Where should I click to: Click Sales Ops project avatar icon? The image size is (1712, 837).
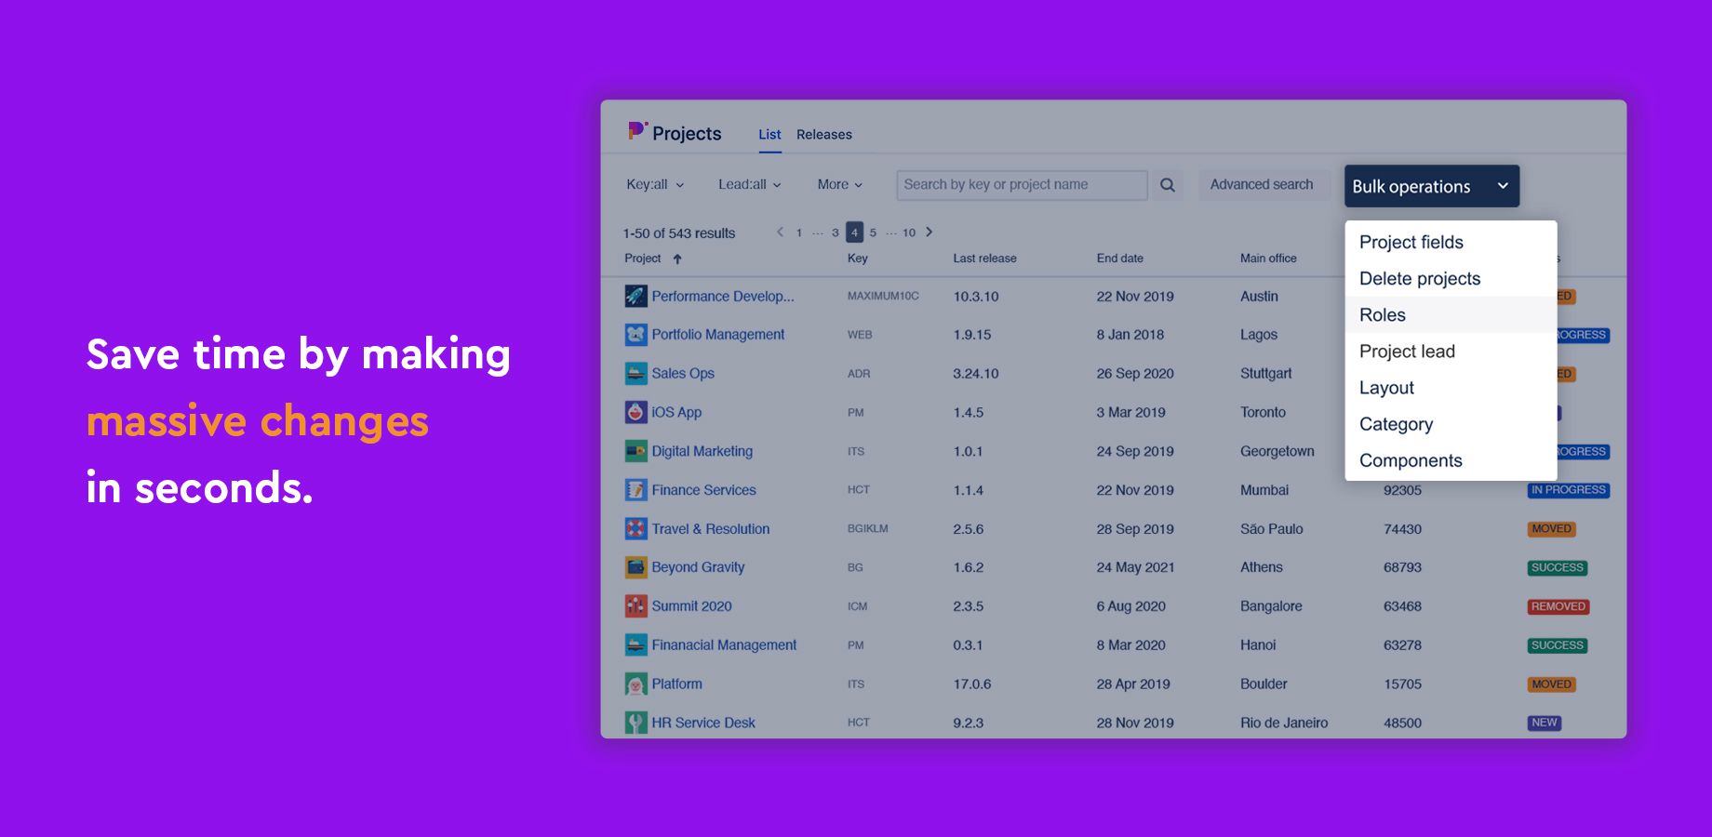[x=635, y=374]
